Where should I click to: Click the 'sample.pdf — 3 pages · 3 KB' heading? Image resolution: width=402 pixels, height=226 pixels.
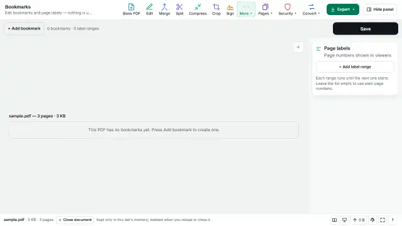37,116
